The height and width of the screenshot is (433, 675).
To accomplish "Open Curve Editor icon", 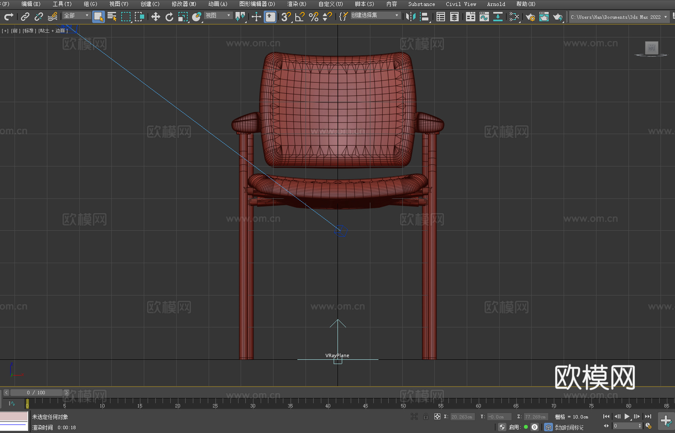I will click(484, 17).
